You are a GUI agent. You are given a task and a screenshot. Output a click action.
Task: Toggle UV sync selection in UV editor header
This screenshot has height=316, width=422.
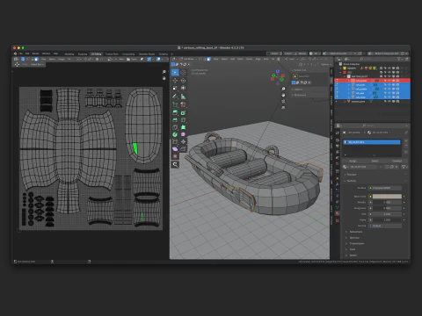23,59
